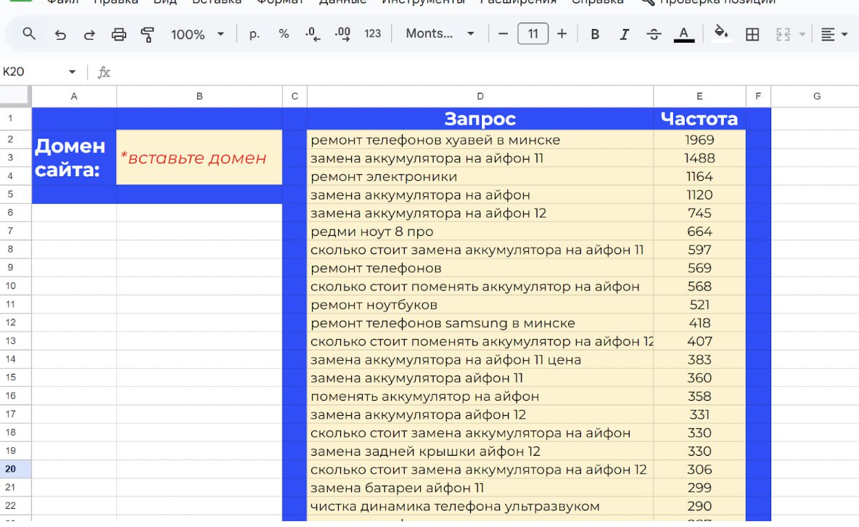Screen dimensions: 859x527
Task: Open the search menus magnifier icon
Action: click(x=29, y=34)
